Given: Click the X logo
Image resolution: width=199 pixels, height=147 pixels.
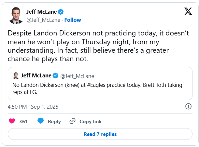Looking at the screenshot, I should pos(188,11).
